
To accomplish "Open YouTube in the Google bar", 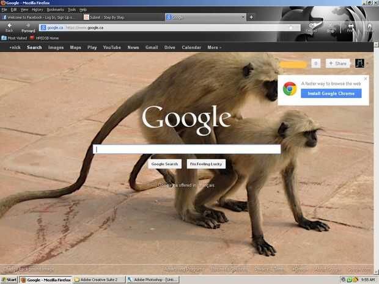I will pos(112,48).
